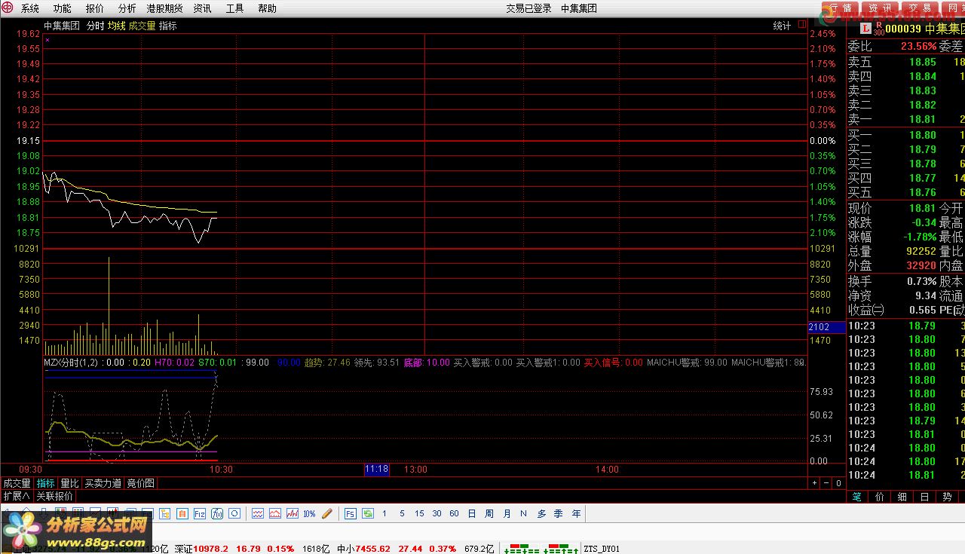
Task: Click the 自 self-select icon
Action: click(x=182, y=513)
